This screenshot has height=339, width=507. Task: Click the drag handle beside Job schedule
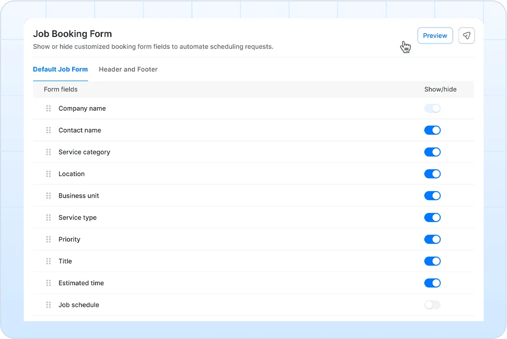pos(48,305)
